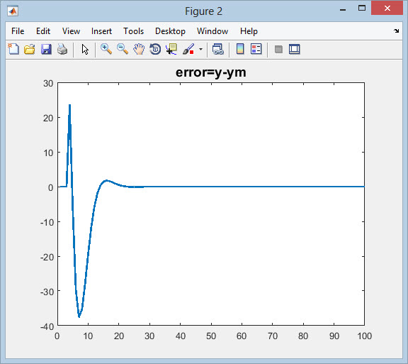This screenshot has height=364, width=408.
Task: Select the Rotate 3D tool
Action: point(155,49)
